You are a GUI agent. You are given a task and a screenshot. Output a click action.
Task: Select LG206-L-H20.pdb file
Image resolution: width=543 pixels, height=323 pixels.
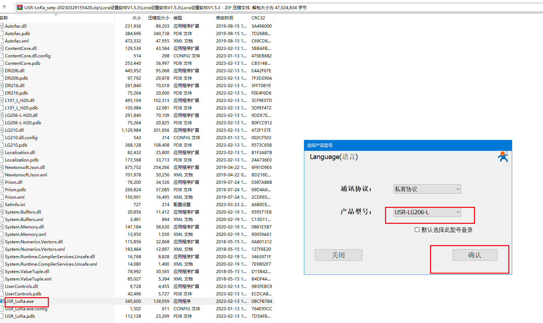[23, 123]
